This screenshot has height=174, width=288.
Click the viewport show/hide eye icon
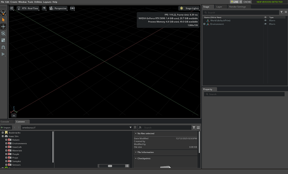(44, 8)
